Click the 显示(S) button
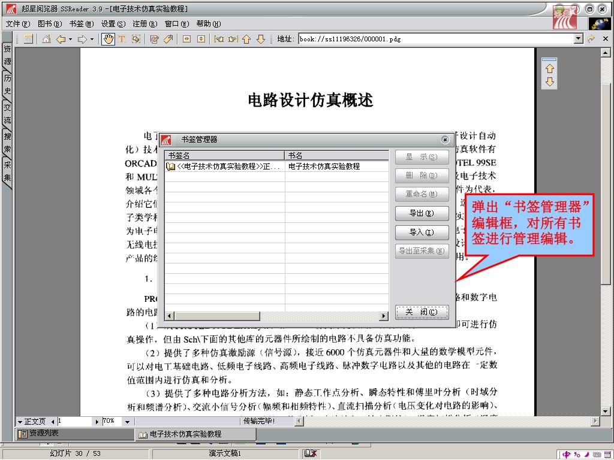 coord(422,158)
